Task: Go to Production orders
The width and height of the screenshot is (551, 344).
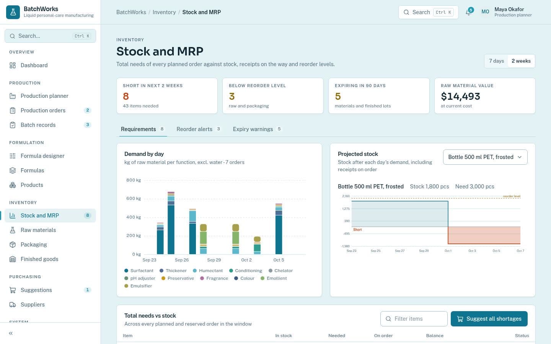Action: click(50, 110)
